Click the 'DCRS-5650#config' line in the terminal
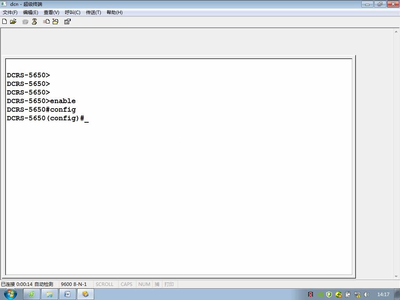400x300 pixels. click(x=41, y=109)
